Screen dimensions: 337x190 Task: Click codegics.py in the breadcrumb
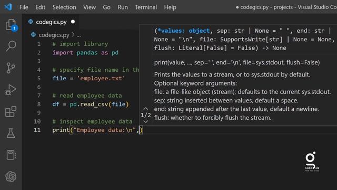[54, 35]
